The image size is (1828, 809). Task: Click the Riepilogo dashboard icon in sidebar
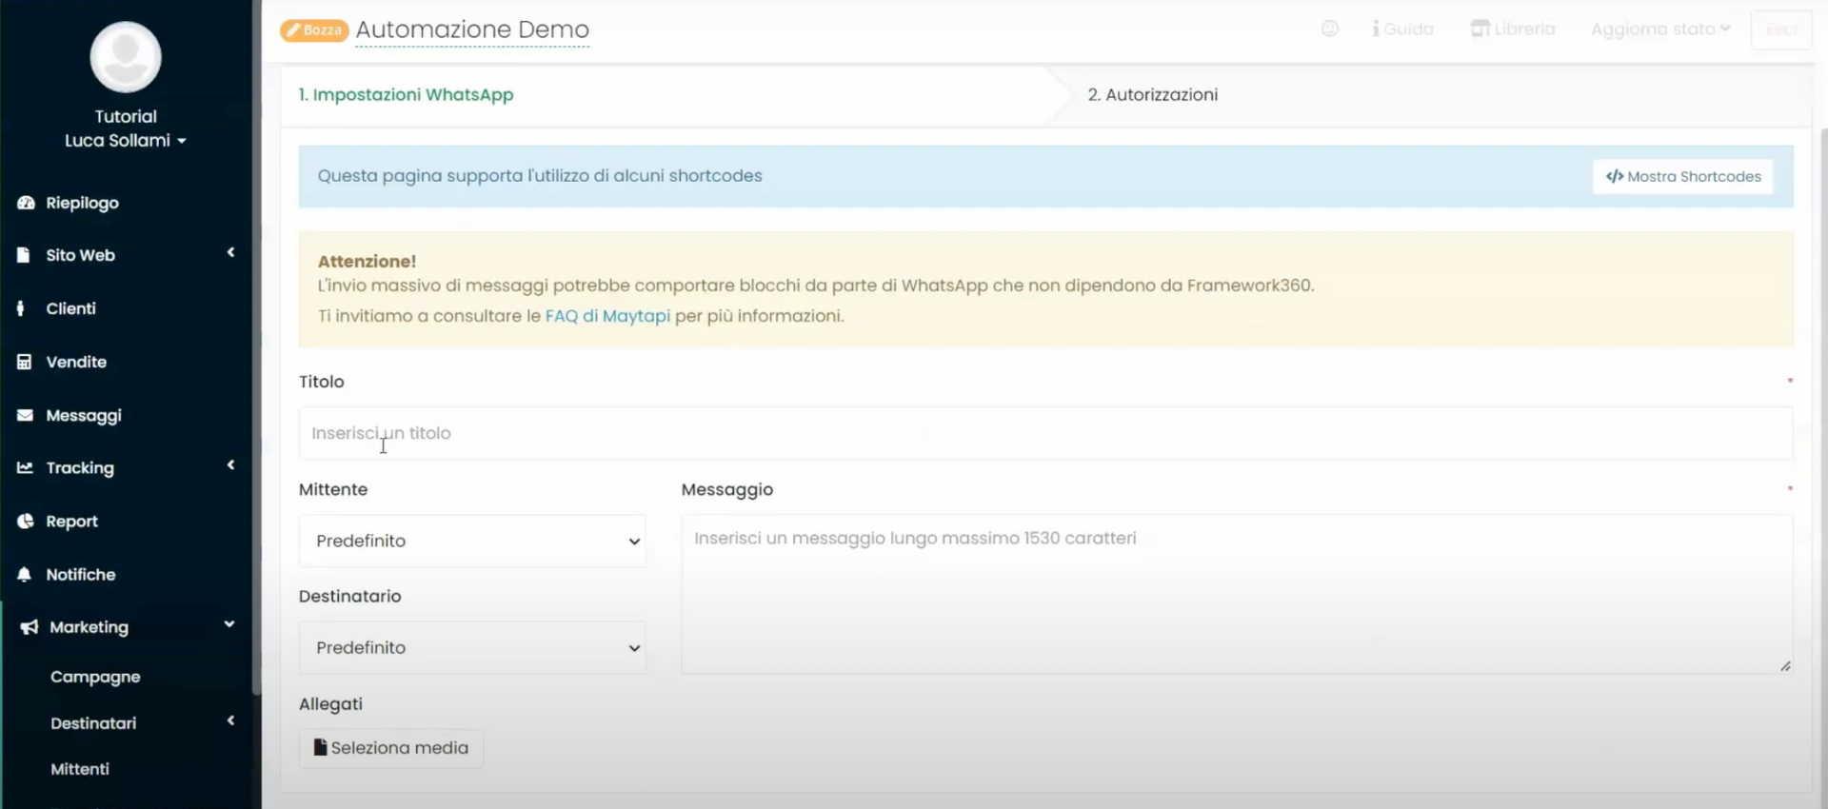pos(26,203)
